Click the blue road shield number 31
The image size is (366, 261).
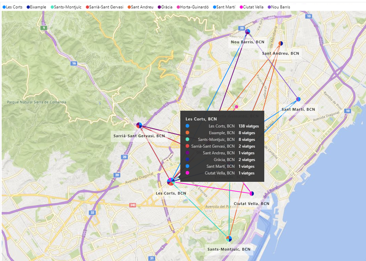coord(152,258)
